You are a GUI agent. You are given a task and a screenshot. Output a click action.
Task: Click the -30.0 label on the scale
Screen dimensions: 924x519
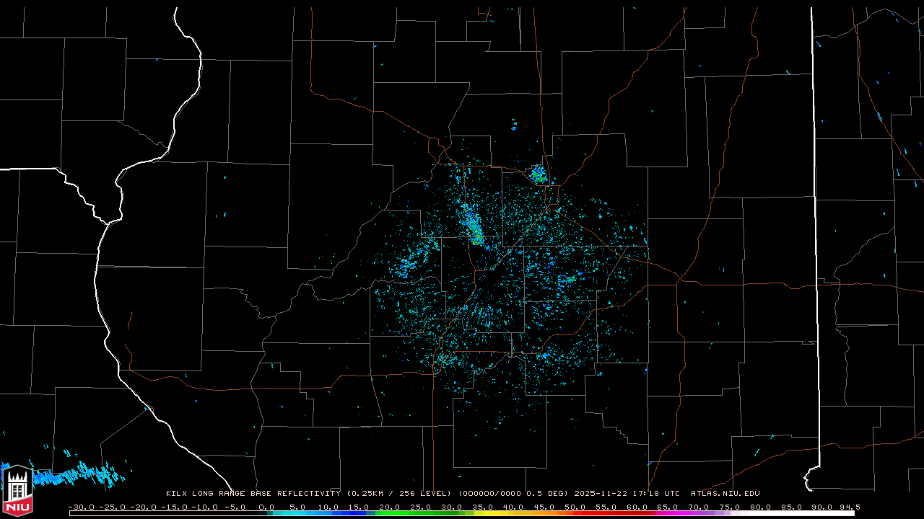(x=81, y=507)
